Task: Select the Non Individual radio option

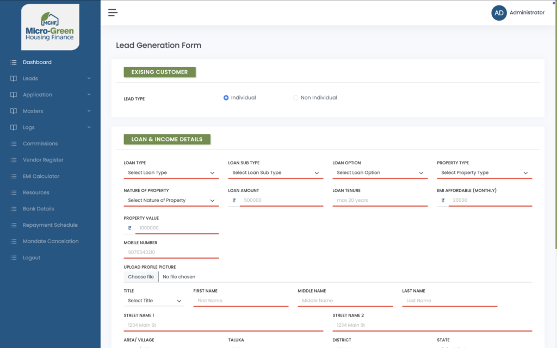Action: 296,98
